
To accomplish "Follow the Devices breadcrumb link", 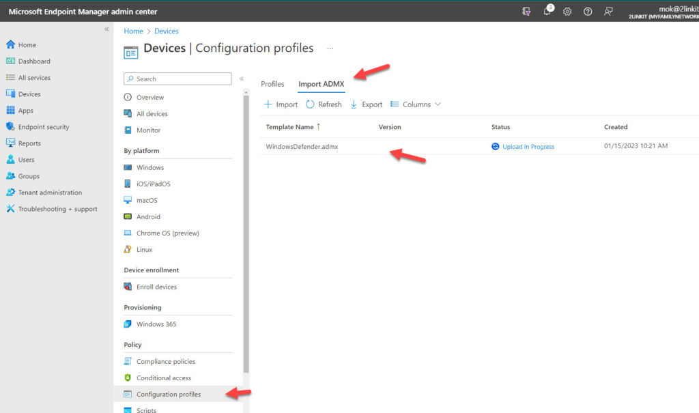I will pos(167,31).
